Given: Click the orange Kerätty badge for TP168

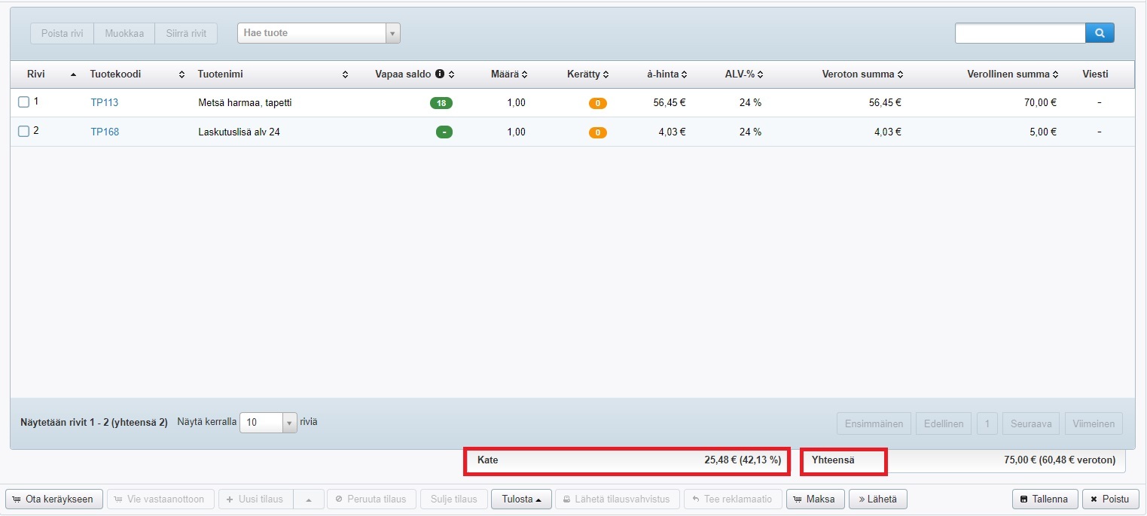Looking at the screenshot, I should pyautogui.click(x=597, y=132).
